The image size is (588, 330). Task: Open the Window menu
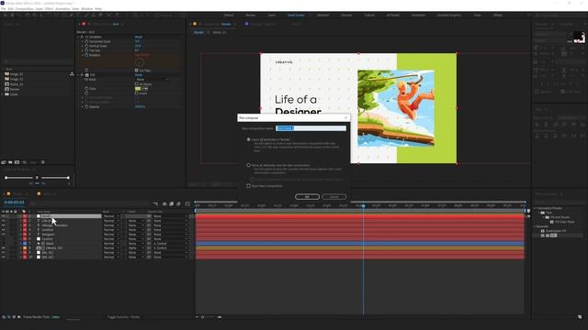(x=87, y=8)
